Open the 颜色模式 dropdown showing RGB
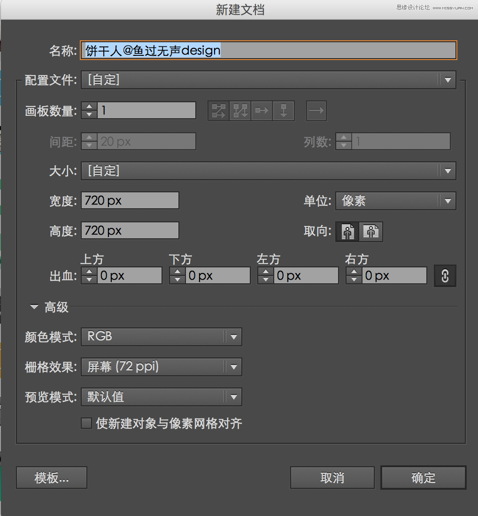This screenshot has height=516, width=478. tap(233, 336)
